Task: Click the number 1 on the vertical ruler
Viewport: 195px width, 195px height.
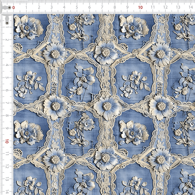Action: pos(6,27)
